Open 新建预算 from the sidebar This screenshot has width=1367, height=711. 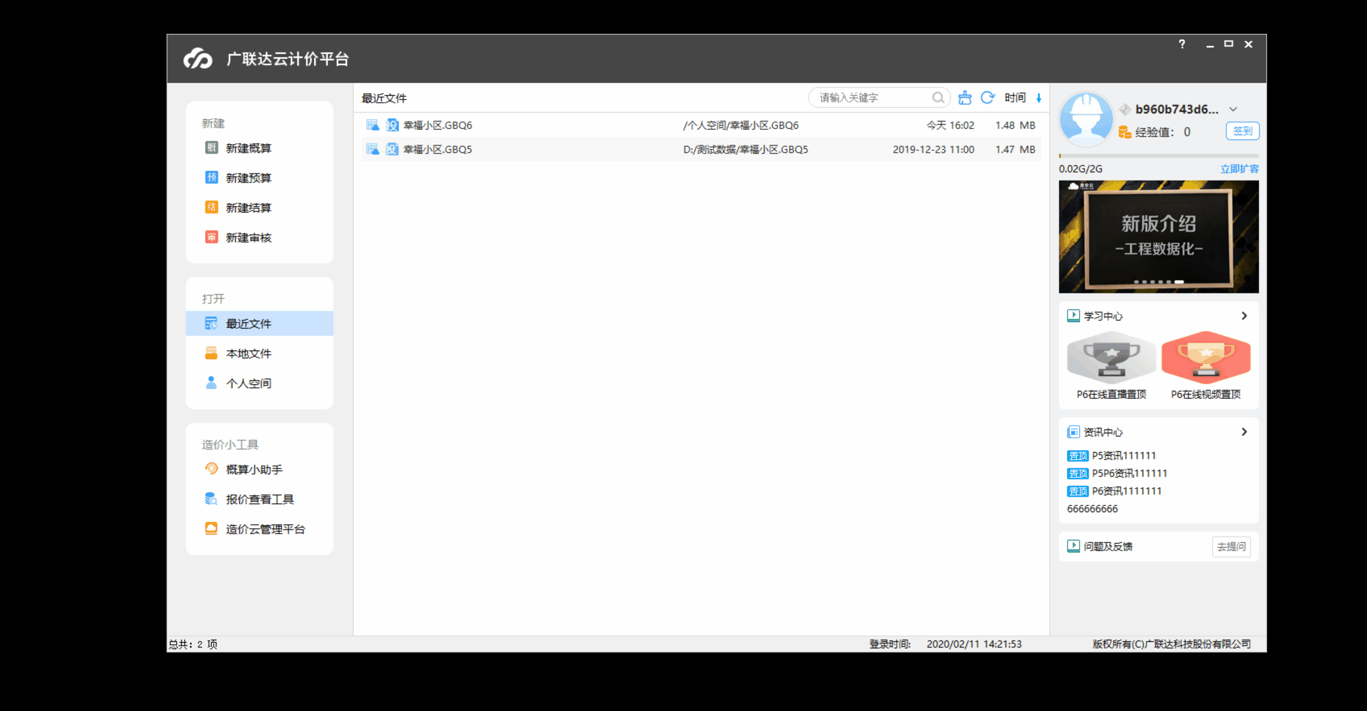click(x=248, y=178)
